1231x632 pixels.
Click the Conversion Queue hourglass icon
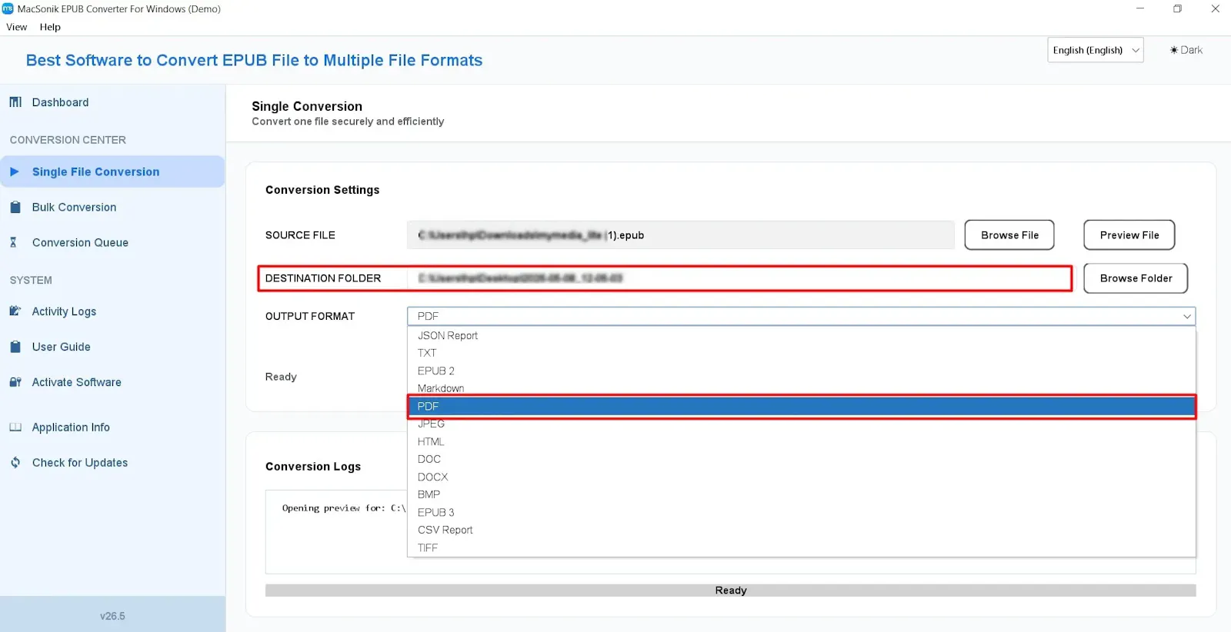[x=13, y=242]
